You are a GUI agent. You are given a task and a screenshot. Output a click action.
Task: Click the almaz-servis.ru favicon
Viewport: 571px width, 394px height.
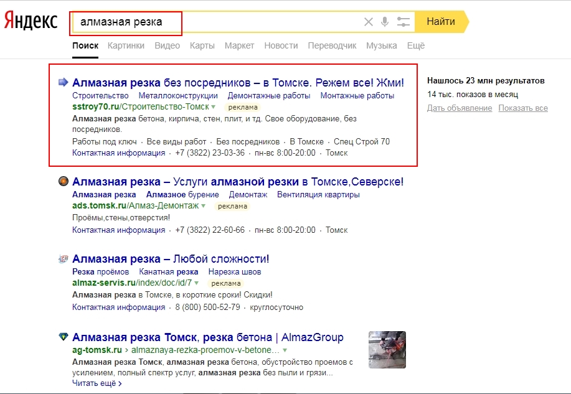click(64, 259)
